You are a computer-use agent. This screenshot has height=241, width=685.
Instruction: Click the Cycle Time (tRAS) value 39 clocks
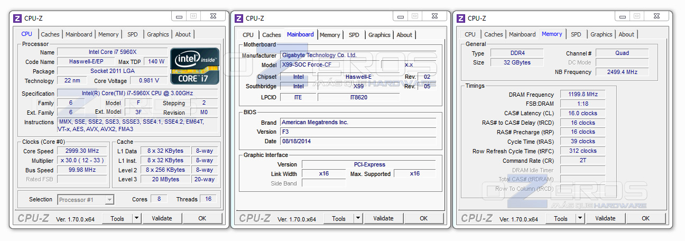[582, 141]
